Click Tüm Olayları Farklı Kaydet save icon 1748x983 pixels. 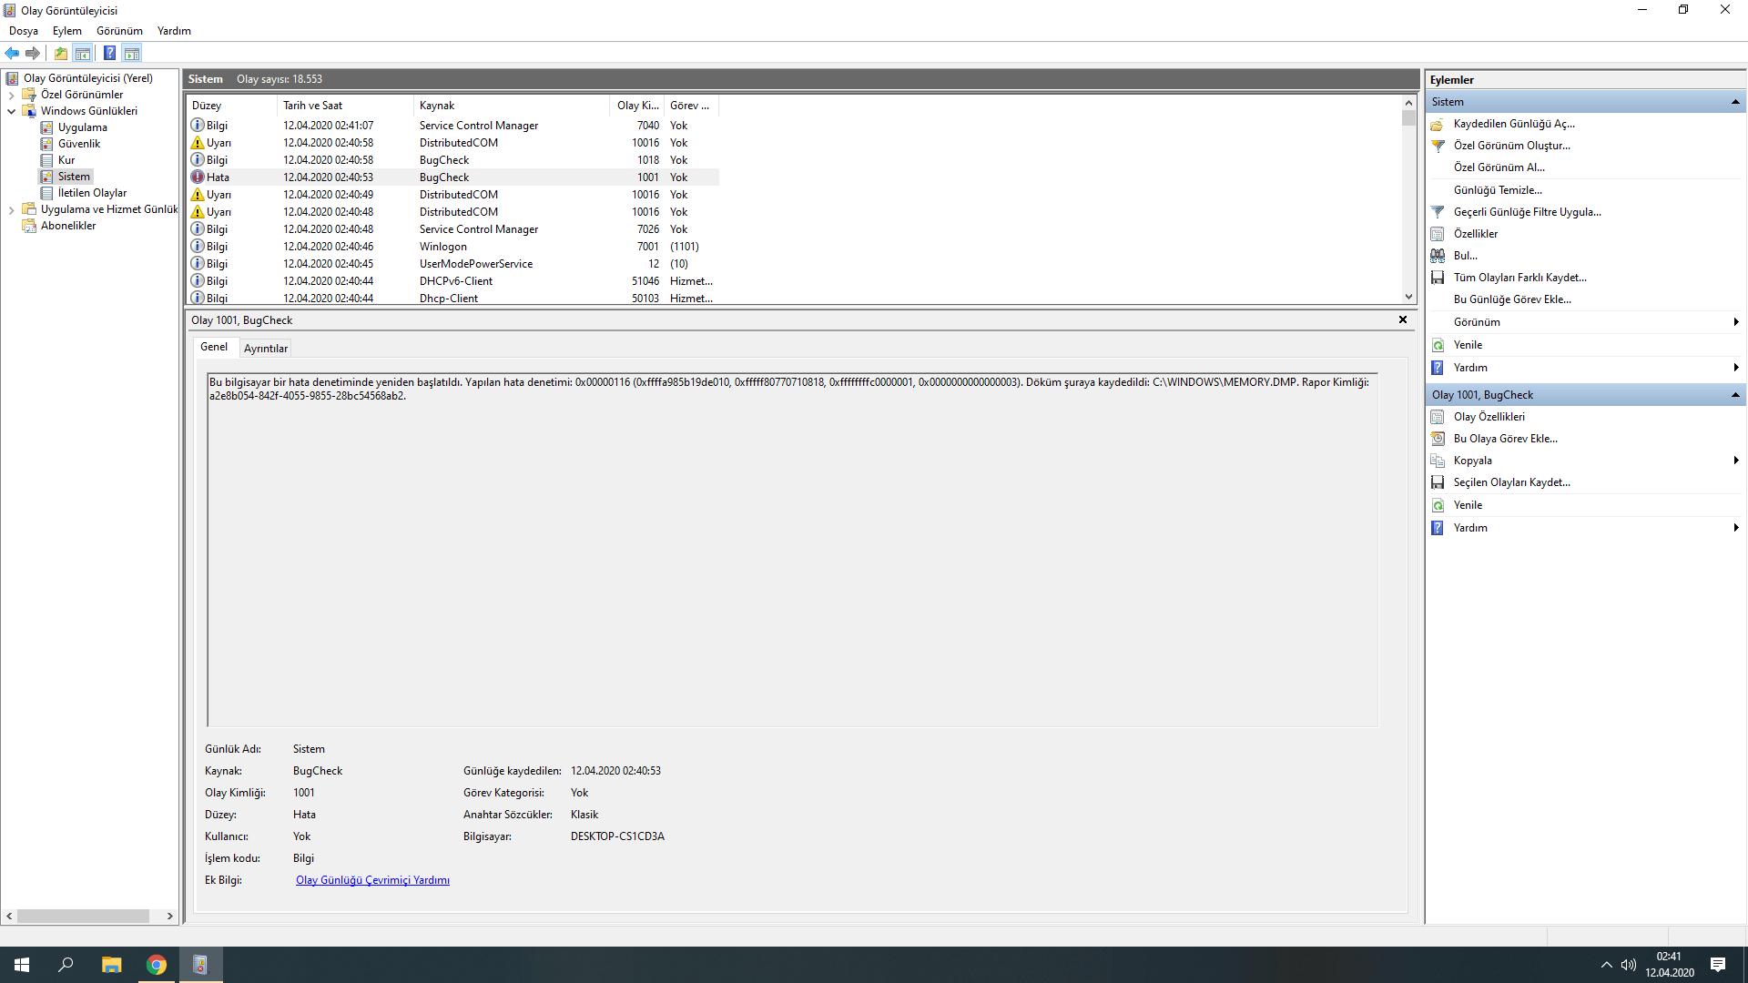pyautogui.click(x=1438, y=278)
